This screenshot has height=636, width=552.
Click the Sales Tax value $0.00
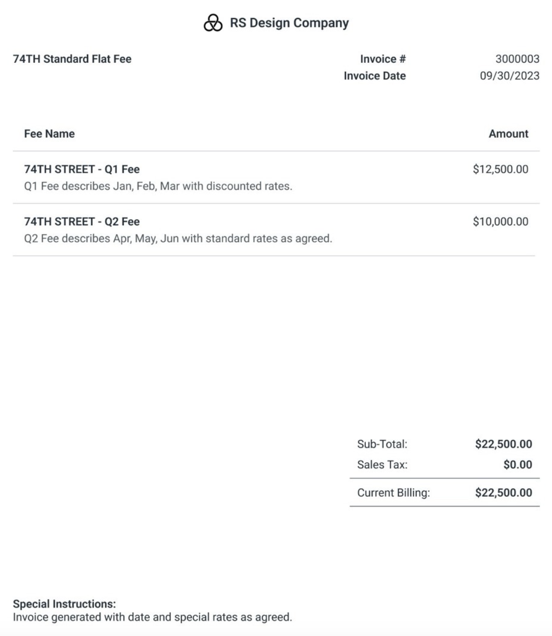coord(518,465)
